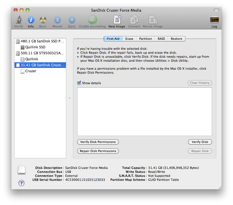Image resolution: width=233 pixels, height=205 pixels.
Task: Click the Read/Write status value
Action: [x=157, y=172]
